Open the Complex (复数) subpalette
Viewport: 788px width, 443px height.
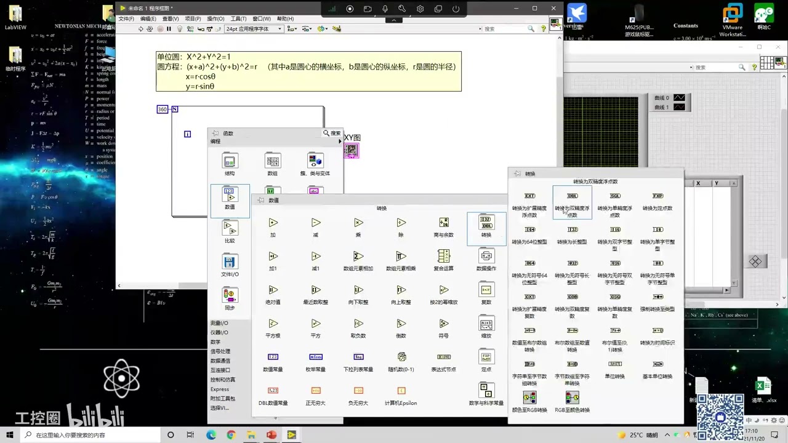(x=486, y=290)
